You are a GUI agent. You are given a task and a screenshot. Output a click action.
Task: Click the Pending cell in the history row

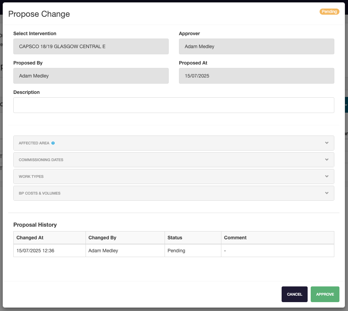click(x=176, y=251)
